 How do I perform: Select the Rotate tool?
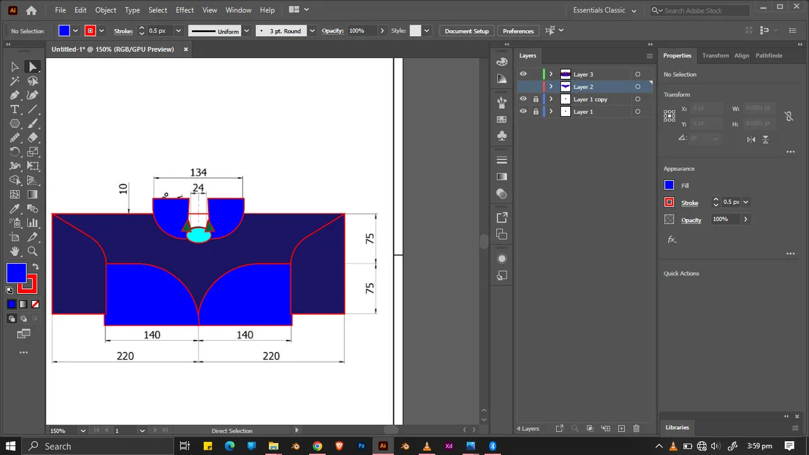pyautogui.click(x=15, y=152)
